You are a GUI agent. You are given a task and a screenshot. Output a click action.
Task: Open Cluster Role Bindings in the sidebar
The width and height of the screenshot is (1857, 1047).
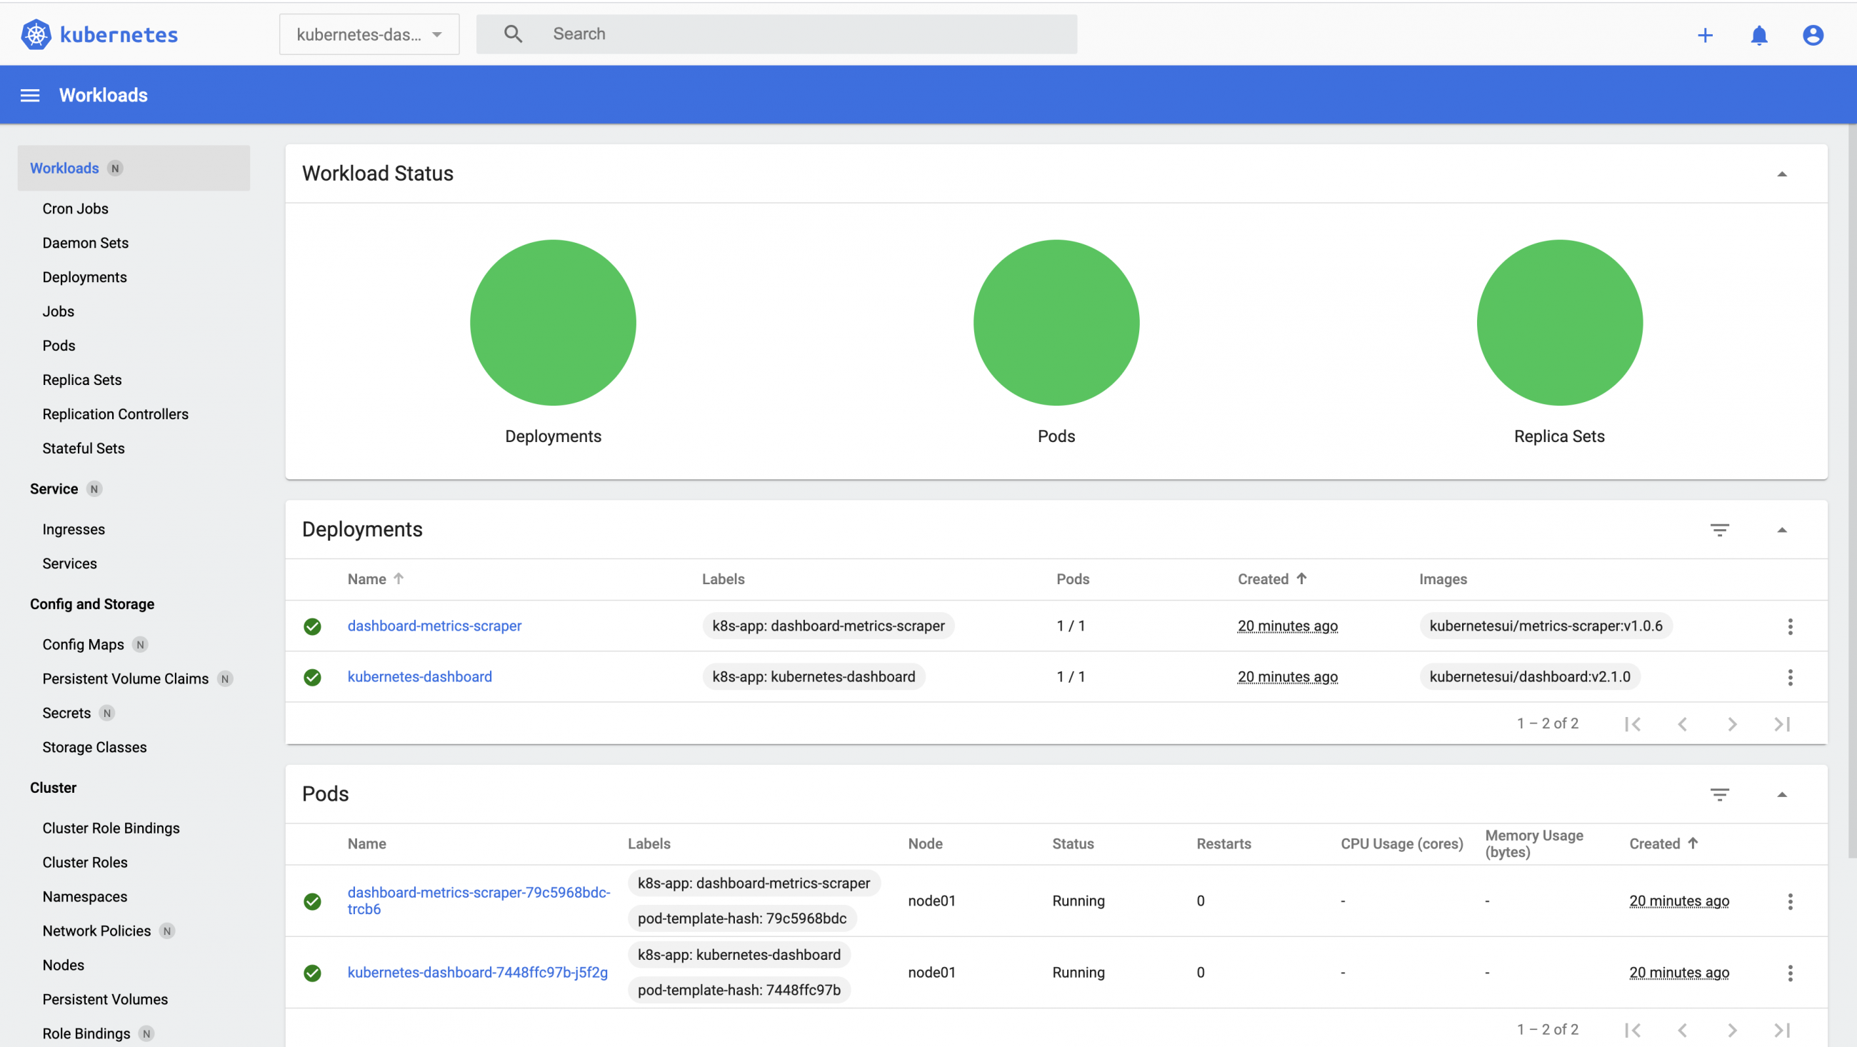(x=111, y=828)
